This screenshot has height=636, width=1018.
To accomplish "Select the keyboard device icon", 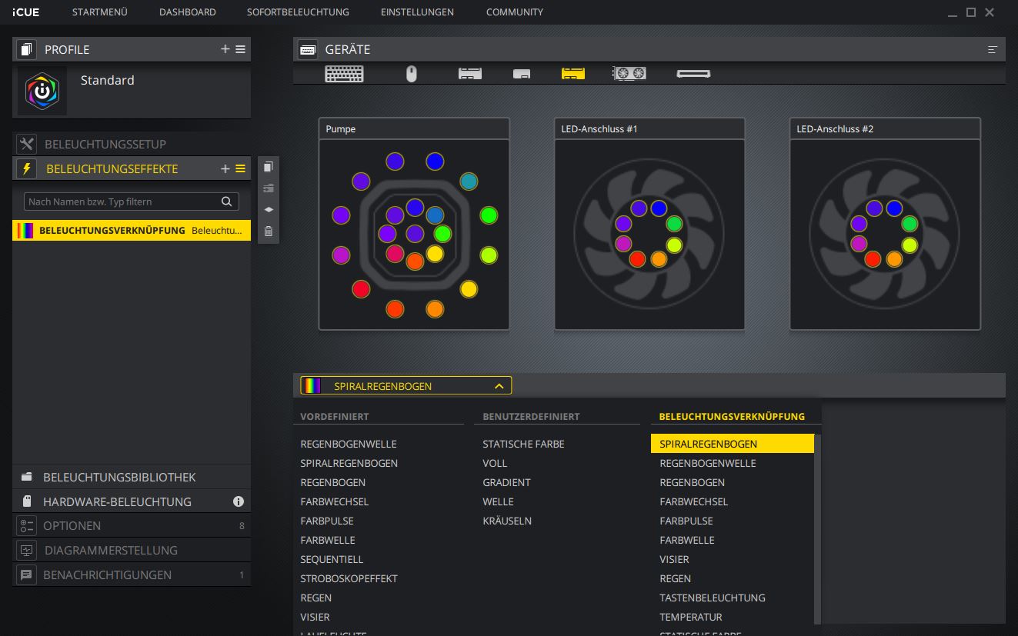I will click(344, 74).
